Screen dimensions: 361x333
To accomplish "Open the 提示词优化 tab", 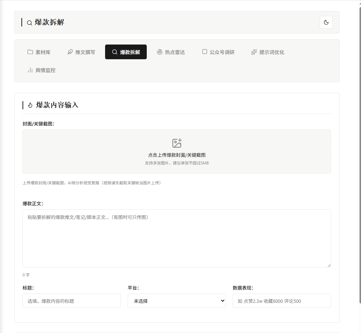I will (268, 52).
